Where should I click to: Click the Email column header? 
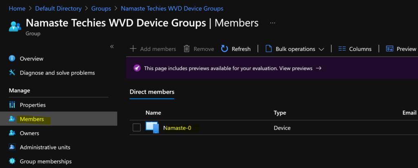[409, 113]
